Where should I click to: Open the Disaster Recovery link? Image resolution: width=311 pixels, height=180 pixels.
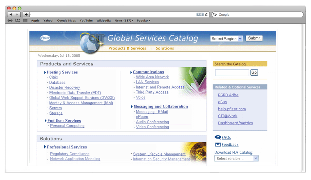(x=64, y=87)
